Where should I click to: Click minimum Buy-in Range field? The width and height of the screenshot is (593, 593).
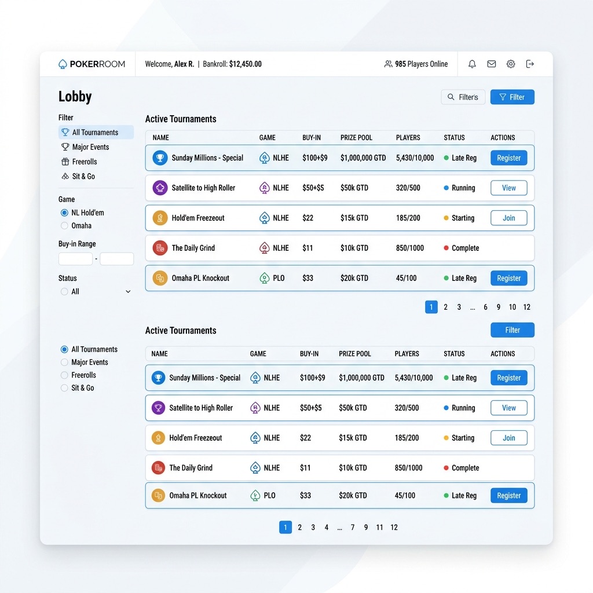click(76, 259)
